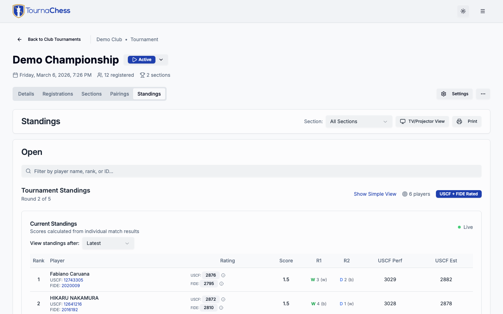Click info icon beside Caruana's FIDE rating

coord(221,284)
